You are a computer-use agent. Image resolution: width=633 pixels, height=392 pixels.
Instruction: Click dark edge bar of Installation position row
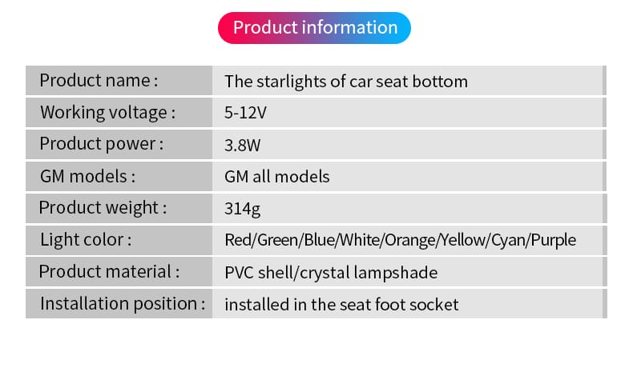point(603,304)
